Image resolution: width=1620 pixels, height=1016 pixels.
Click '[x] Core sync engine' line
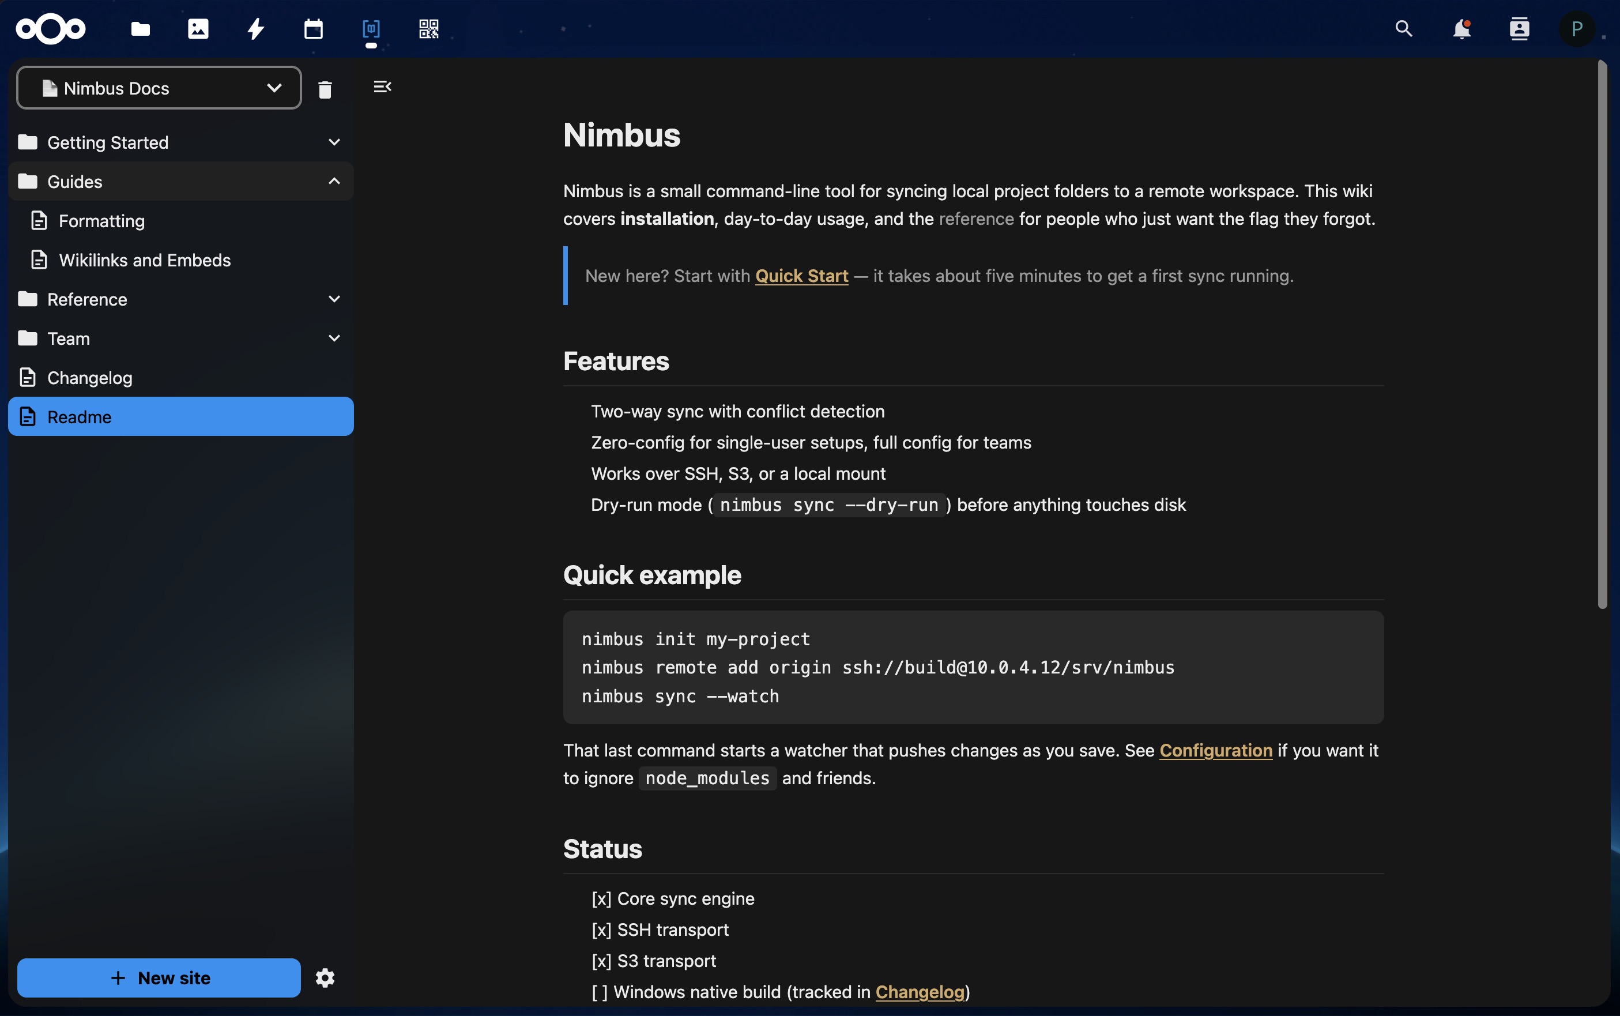[x=673, y=898]
